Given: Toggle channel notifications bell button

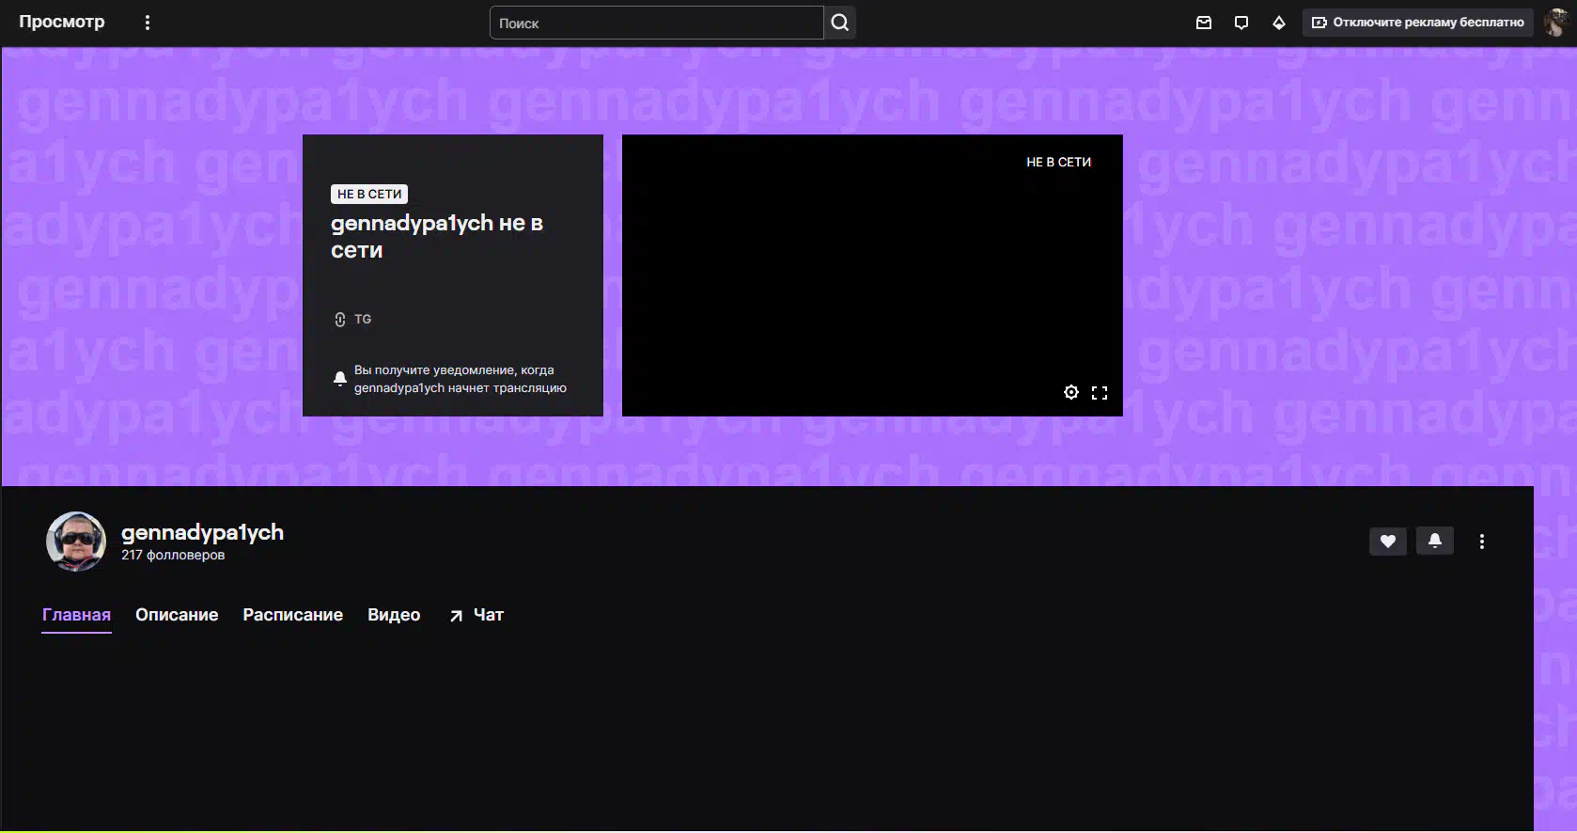Looking at the screenshot, I should point(1435,541).
